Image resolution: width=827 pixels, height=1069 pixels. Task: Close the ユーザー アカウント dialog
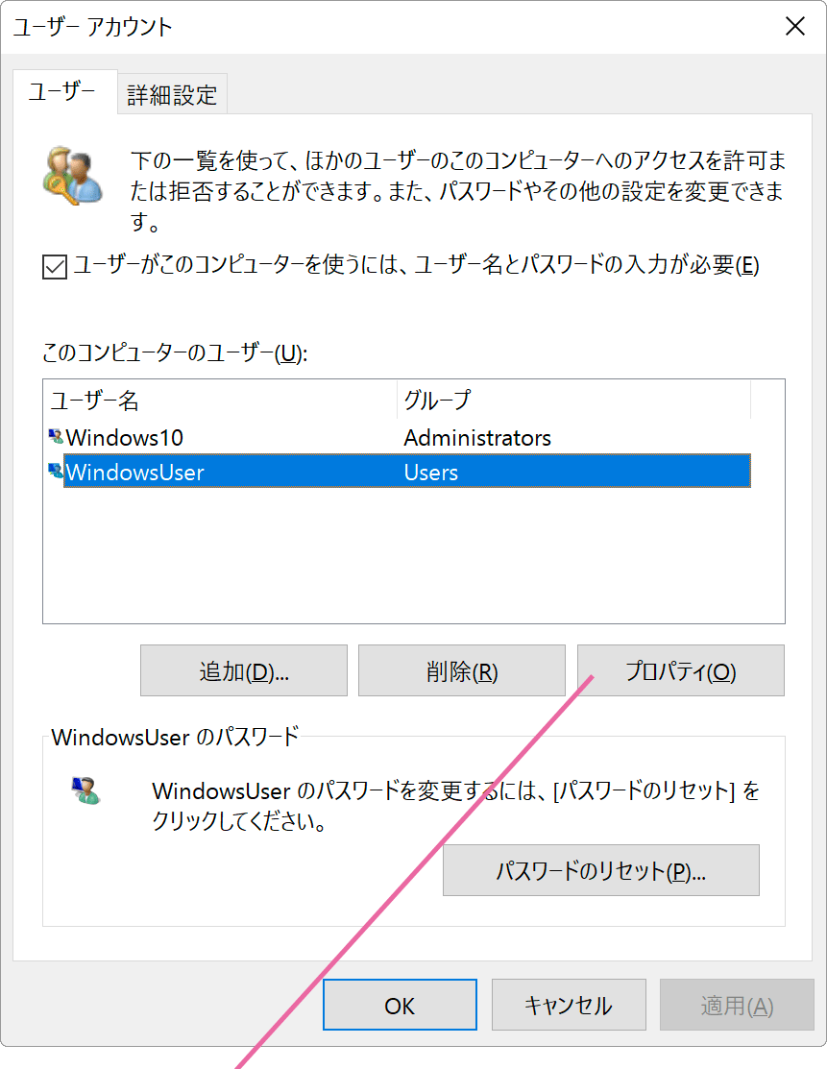[x=795, y=27]
